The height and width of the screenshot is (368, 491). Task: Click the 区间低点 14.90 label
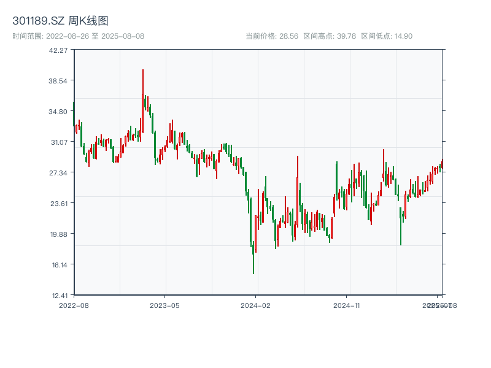pyautogui.click(x=387, y=36)
